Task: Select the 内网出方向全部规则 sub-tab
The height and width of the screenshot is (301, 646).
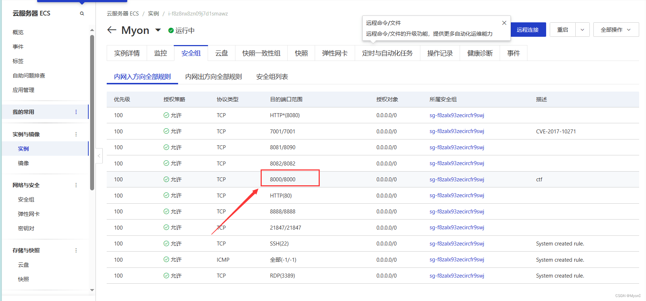Action: pos(213,76)
